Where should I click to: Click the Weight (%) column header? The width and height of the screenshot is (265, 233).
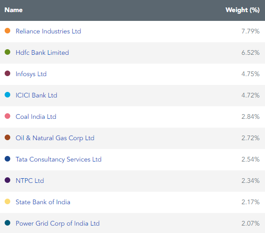[x=243, y=10]
